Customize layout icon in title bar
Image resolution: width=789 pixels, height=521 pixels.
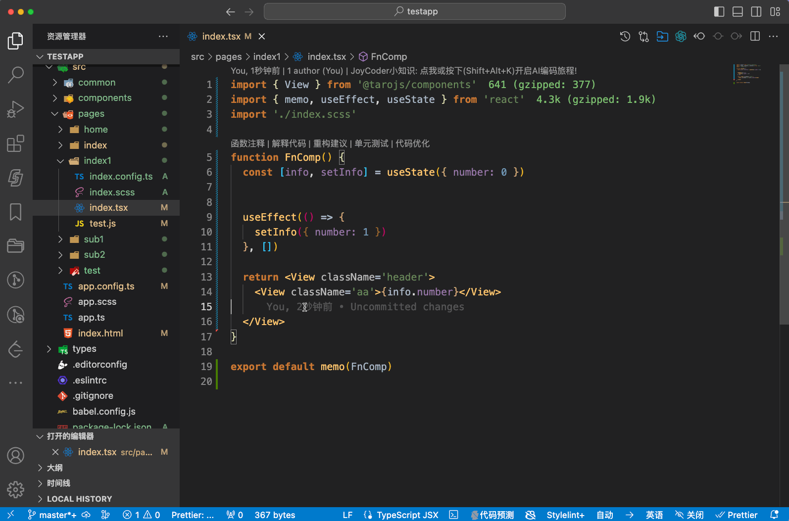tap(775, 11)
